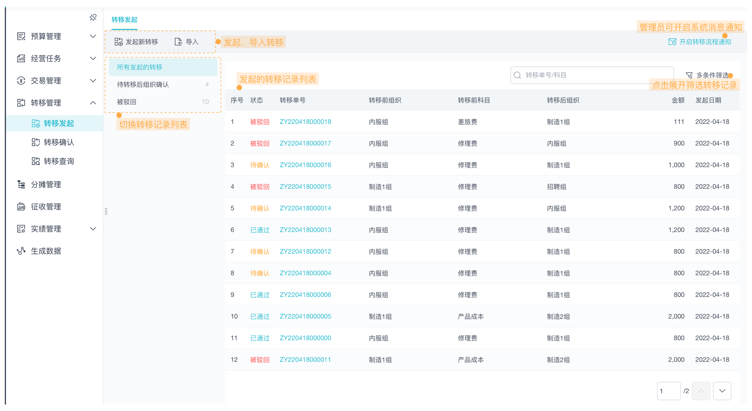
Task: Click the 征收管理 sidebar icon
Action: coord(21,207)
